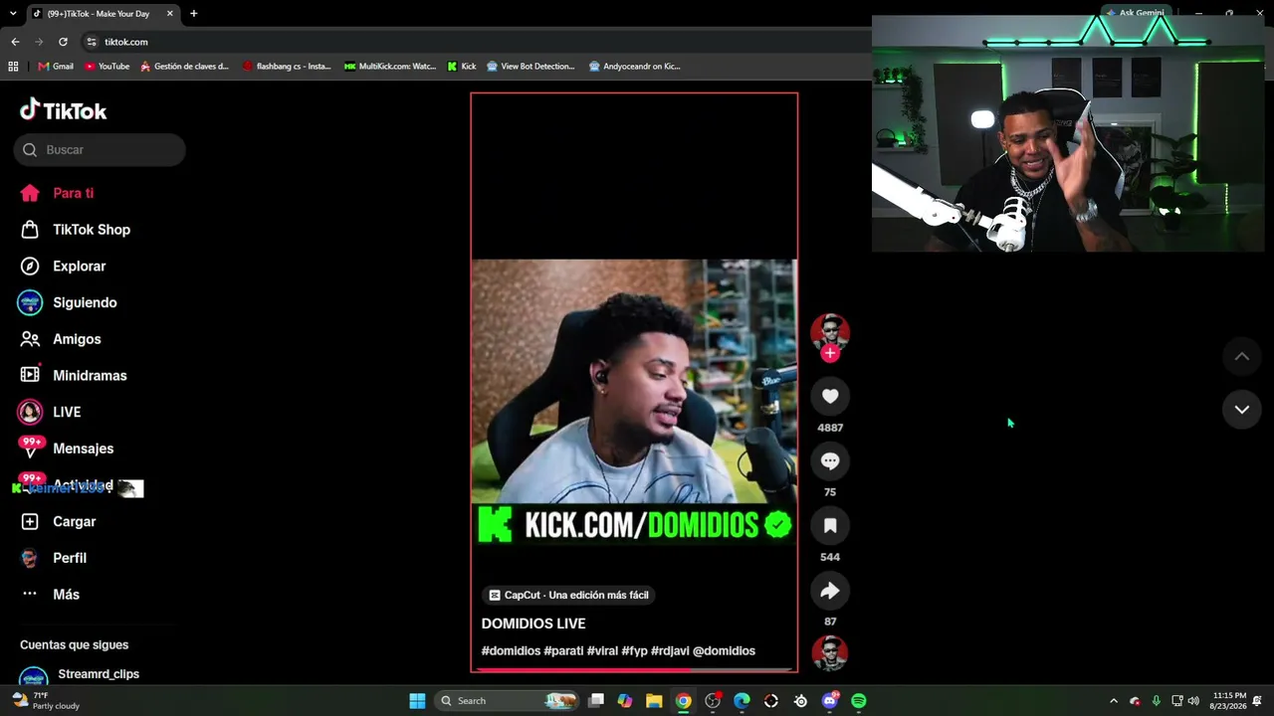Open the MultiKick.com bookmark
The width and height of the screenshot is (1274, 716).
click(390, 67)
